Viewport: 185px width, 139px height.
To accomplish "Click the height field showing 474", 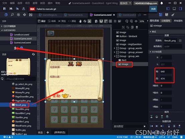I will (x=166, y=79).
